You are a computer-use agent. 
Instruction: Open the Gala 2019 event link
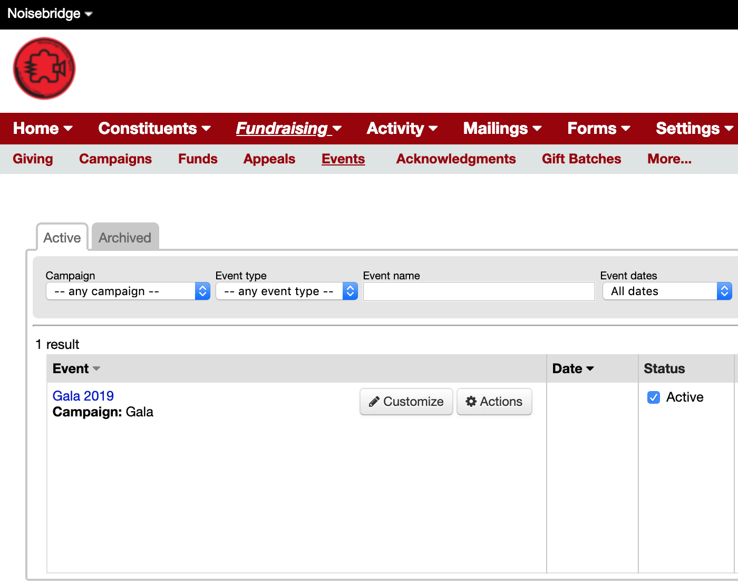[x=83, y=396]
